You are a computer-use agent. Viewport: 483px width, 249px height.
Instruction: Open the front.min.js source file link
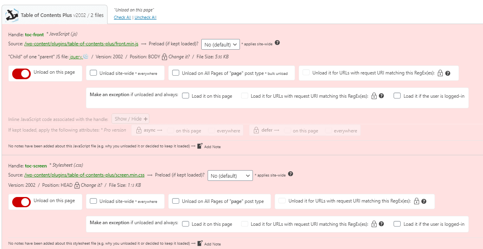pyautogui.click(x=81, y=44)
